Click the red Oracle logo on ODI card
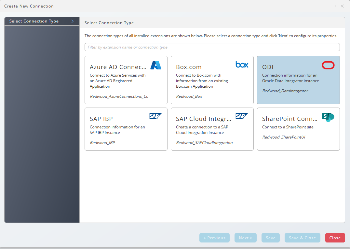The image size is (350, 249). 328,65
